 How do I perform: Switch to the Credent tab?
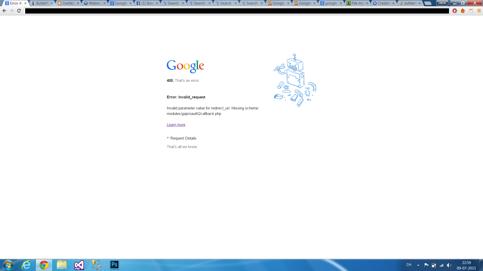point(383,3)
